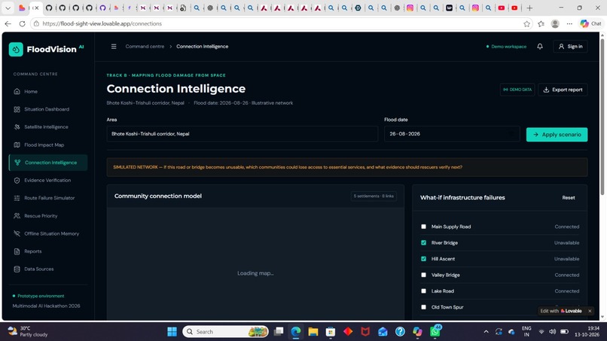
Task: Click the DEMO DATA badge
Action: (517, 90)
